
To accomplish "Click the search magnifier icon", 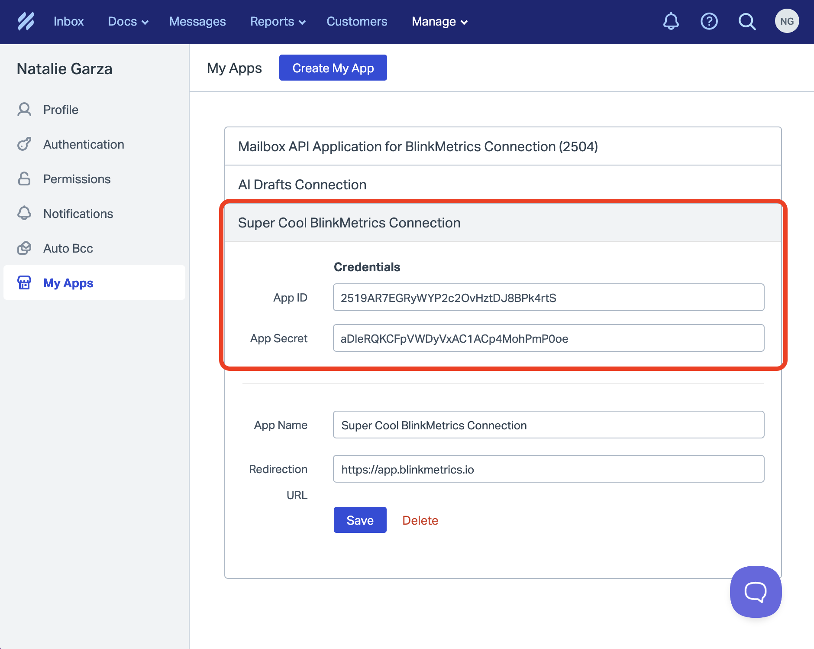I will coord(747,21).
